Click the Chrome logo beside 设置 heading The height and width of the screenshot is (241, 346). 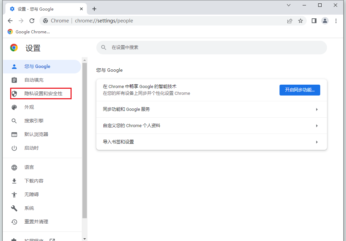click(14, 48)
